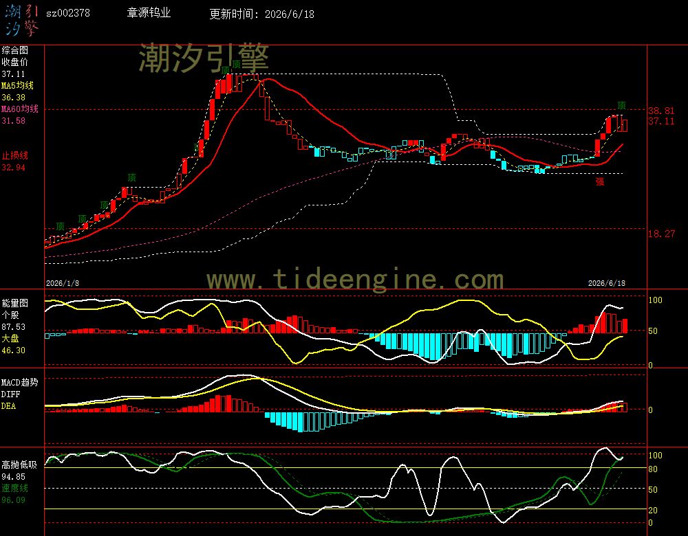Select the 综合图 panel label
Image resolution: width=688 pixels, height=536 pixels.
[x=14, y=50]
